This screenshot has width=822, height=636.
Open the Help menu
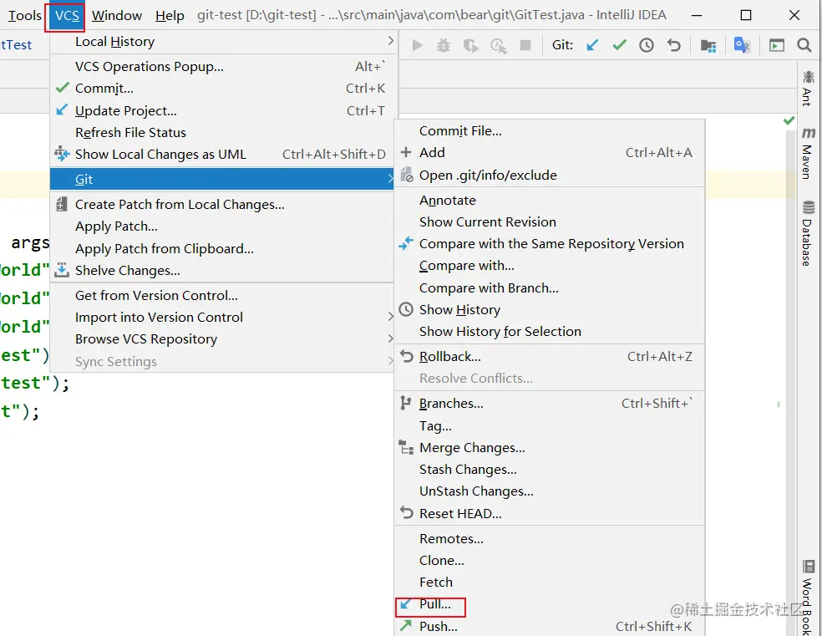pyautogui.click(x=170, y=16)
